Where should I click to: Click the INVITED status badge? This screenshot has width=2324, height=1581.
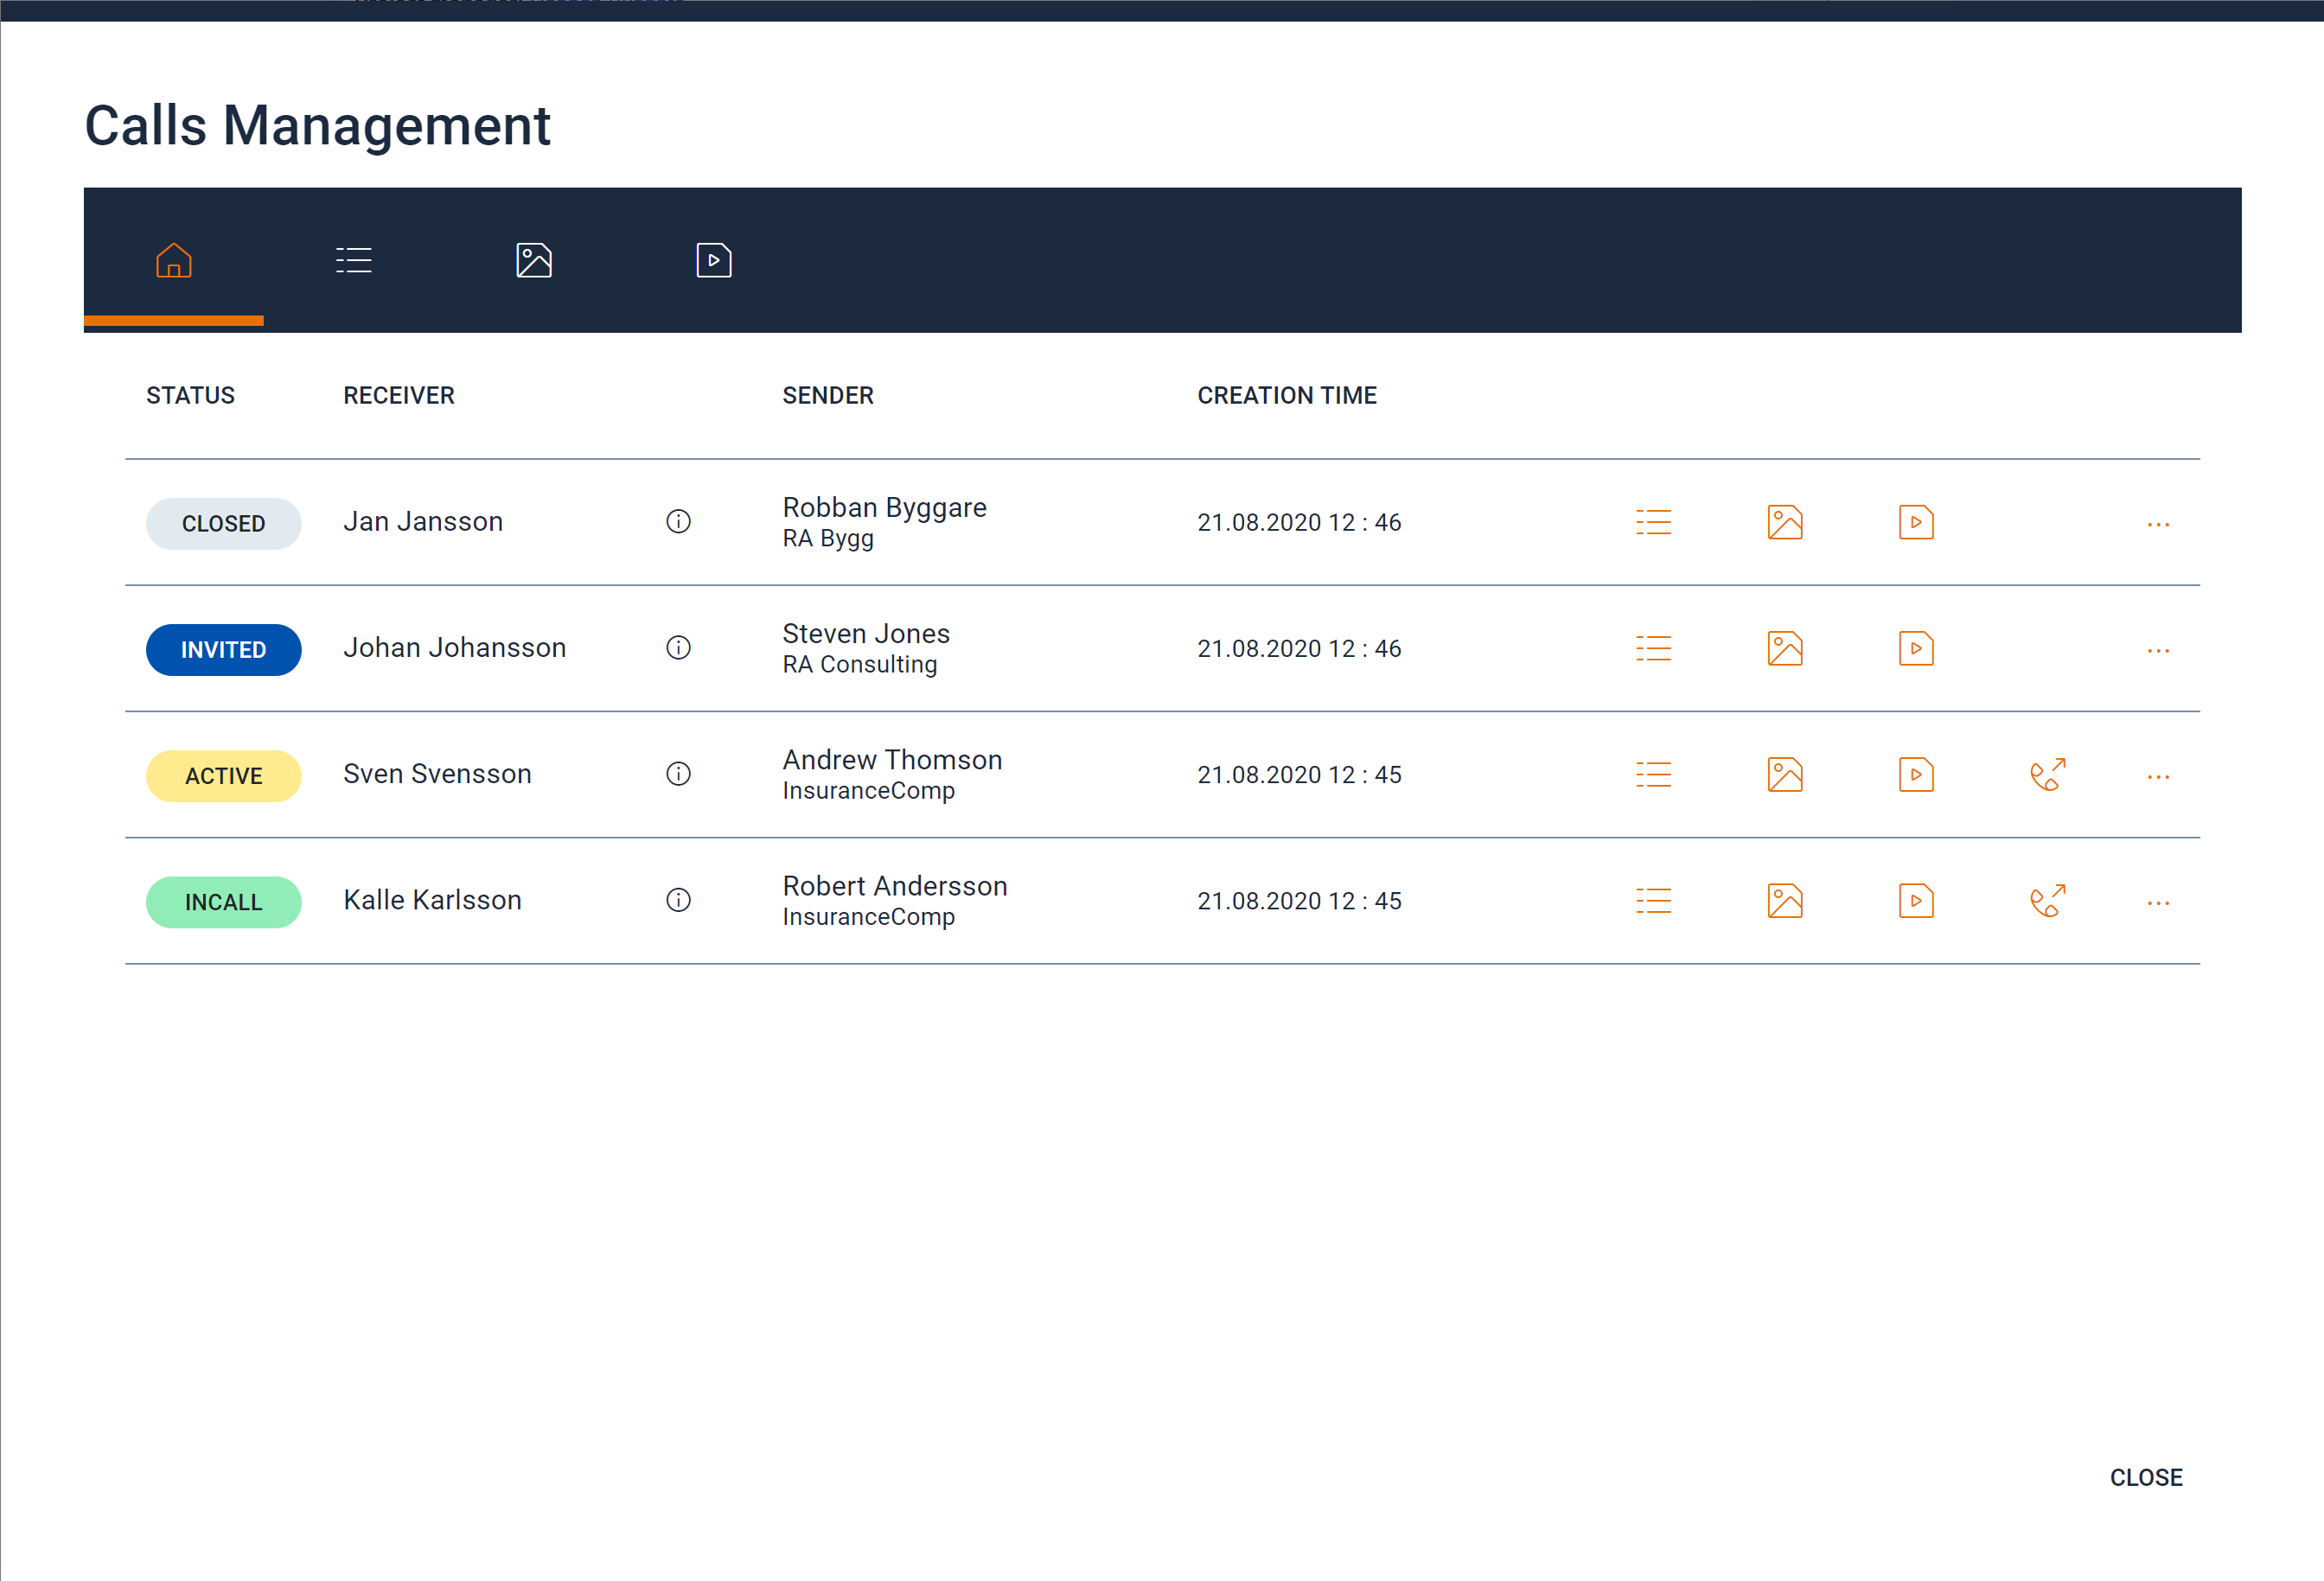[x=223, y=649]
